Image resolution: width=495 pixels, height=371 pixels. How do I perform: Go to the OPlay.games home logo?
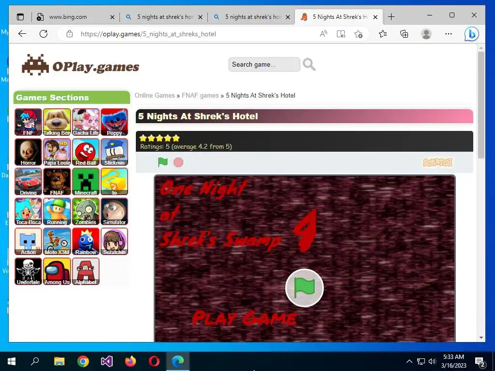[81, 65]
